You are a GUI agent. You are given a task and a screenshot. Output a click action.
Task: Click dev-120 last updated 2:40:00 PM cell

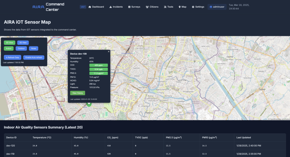click(249, 146)
